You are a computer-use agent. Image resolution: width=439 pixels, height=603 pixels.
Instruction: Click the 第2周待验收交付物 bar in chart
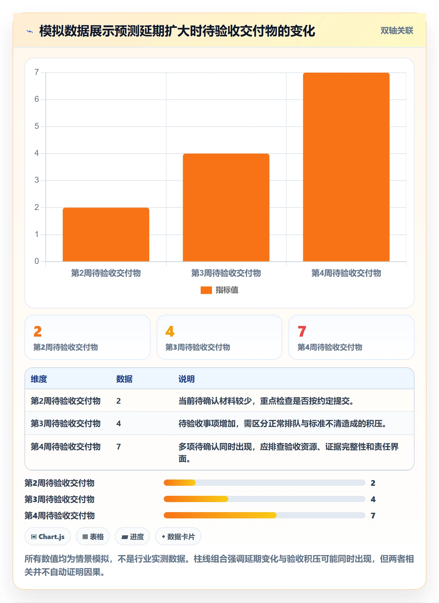pyautogui.click(x=106, y=234)
